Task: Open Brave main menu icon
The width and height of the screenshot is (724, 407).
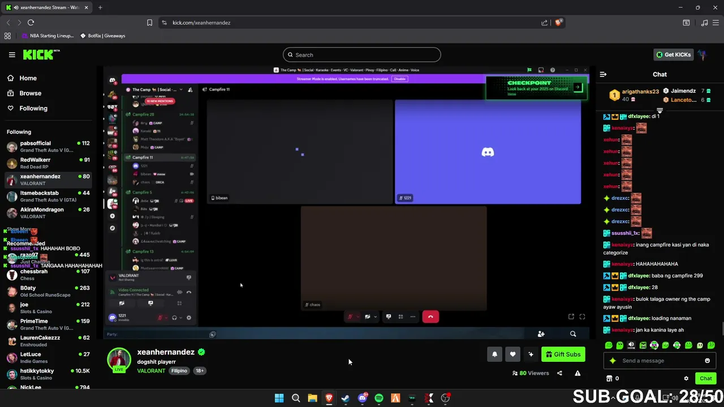Action: (717, 23)
